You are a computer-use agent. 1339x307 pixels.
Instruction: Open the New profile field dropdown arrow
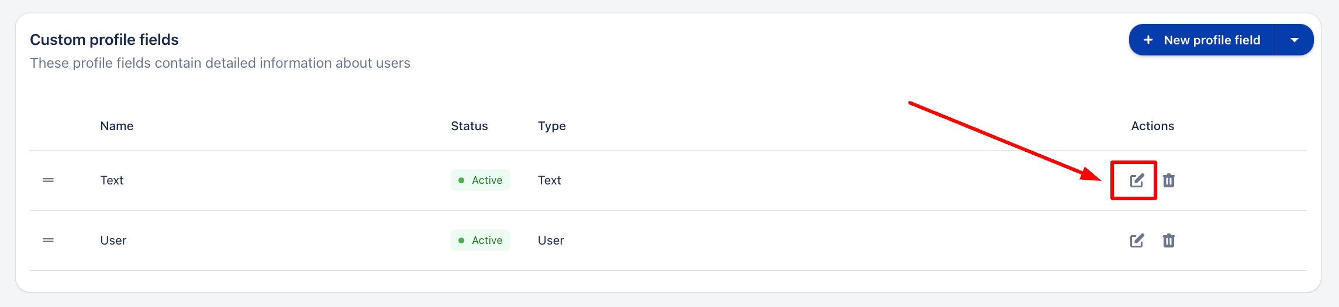coord(1294,40)
